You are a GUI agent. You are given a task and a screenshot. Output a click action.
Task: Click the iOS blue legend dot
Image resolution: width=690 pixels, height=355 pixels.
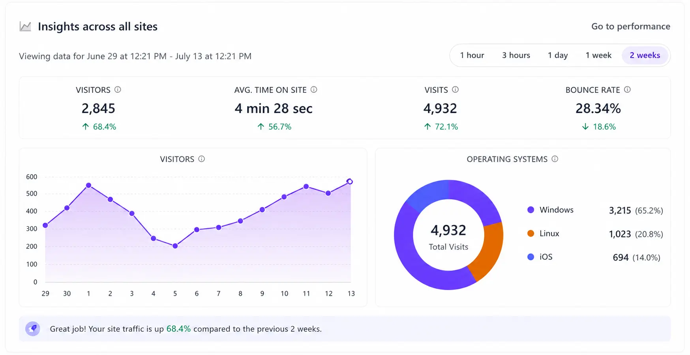(531, 257)
